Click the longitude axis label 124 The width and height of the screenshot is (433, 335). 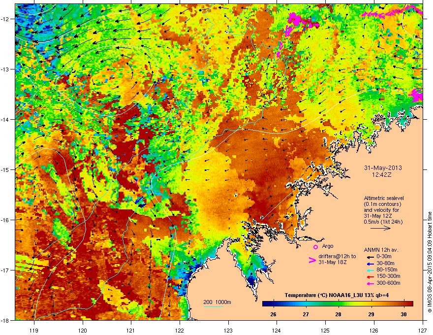click(277, 330)
